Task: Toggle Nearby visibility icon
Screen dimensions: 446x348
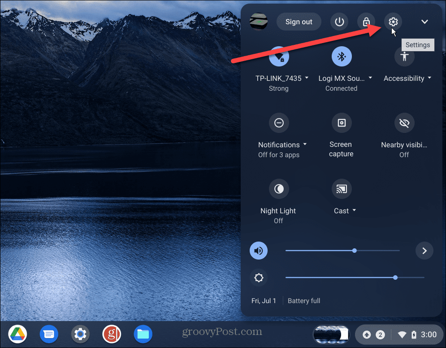Action: (x=404, y=123)
